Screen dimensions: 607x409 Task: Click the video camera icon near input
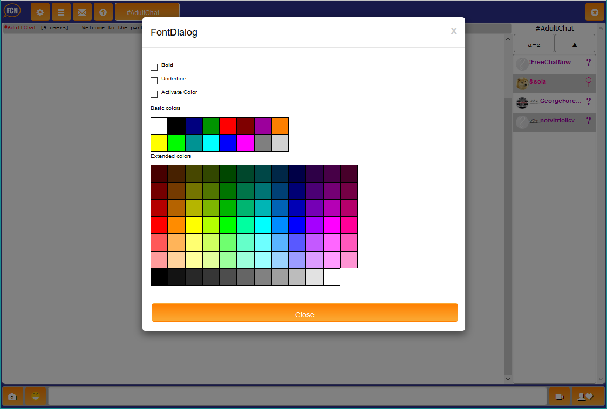click(559, 397)
